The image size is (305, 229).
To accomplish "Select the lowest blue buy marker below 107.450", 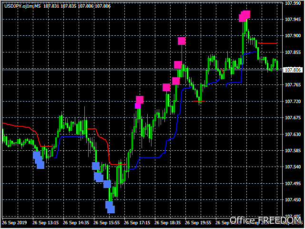I will [111, 209].
